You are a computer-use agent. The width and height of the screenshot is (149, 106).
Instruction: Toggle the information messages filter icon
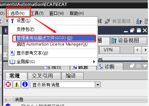(25, 84)
